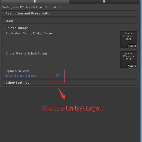Click the red arrow annotation
This screenshot has height=142, width=142.
[x=61, y=93]
